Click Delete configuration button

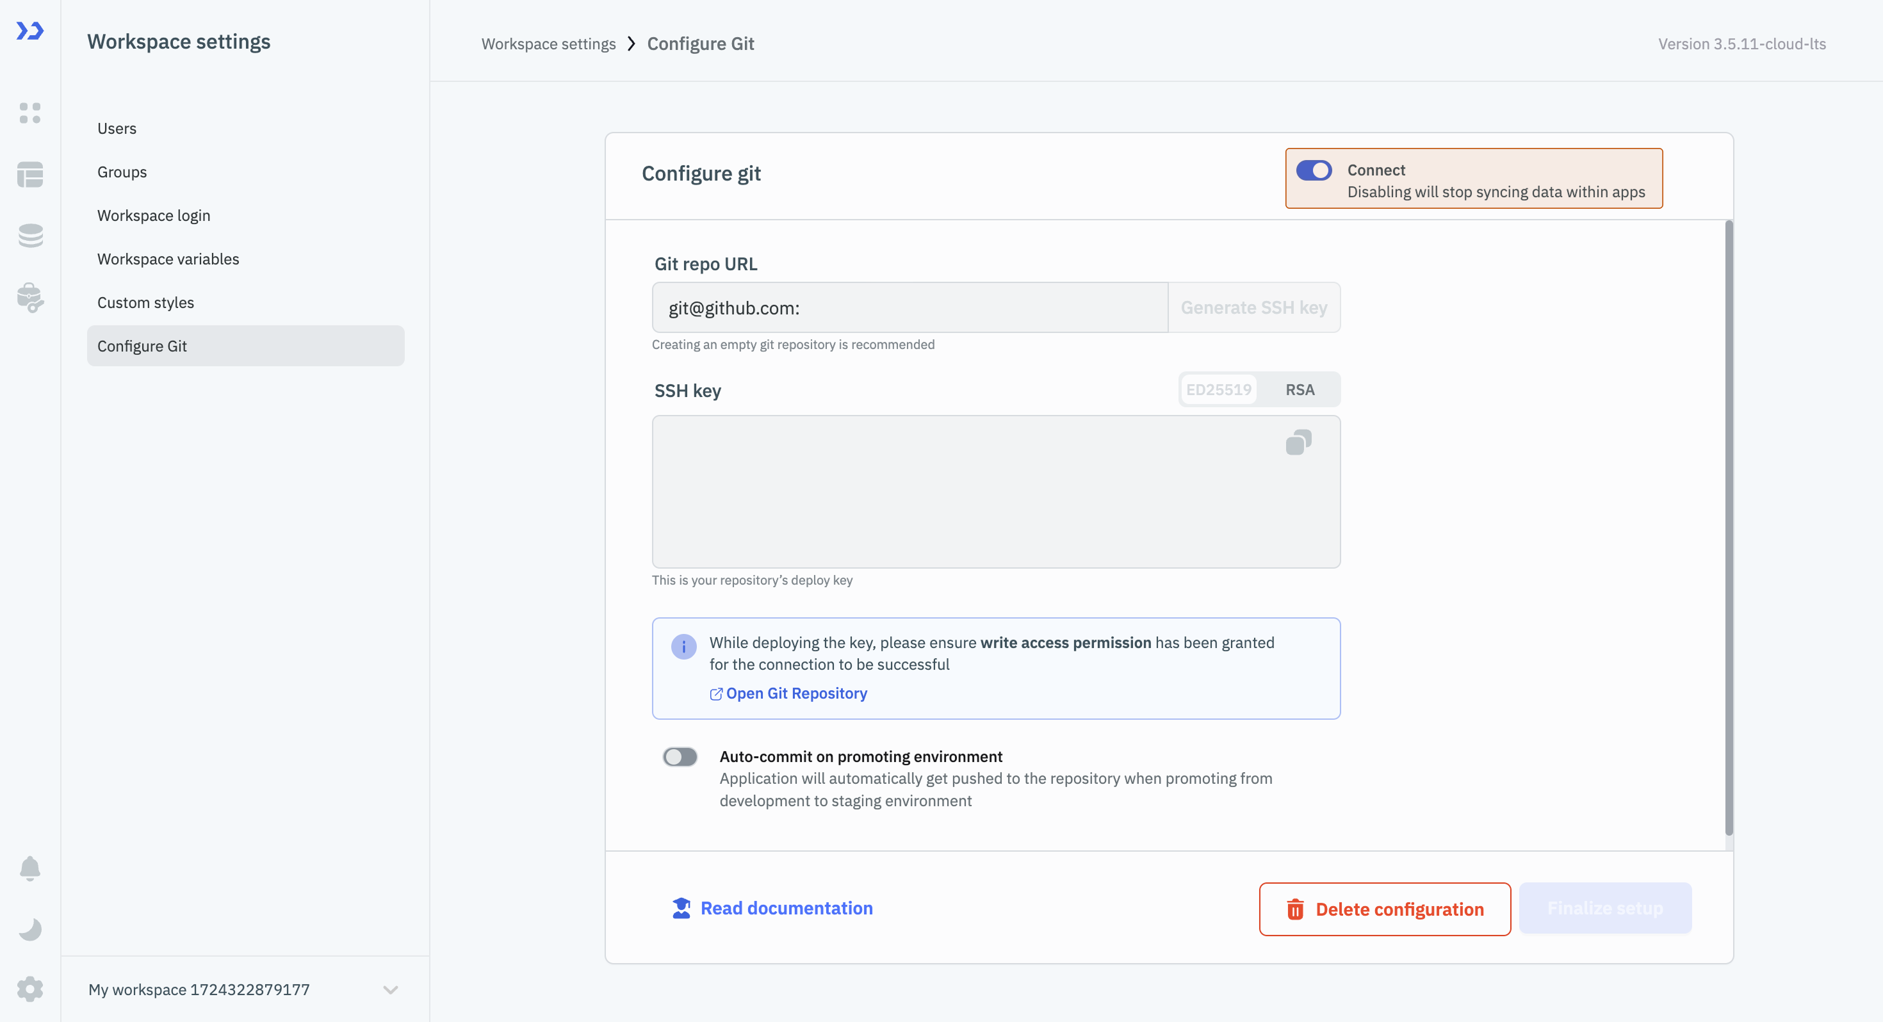(x=1385, y=909)
